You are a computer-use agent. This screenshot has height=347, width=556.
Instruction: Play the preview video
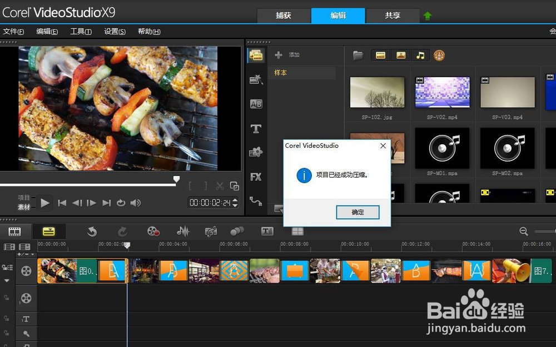44,203
